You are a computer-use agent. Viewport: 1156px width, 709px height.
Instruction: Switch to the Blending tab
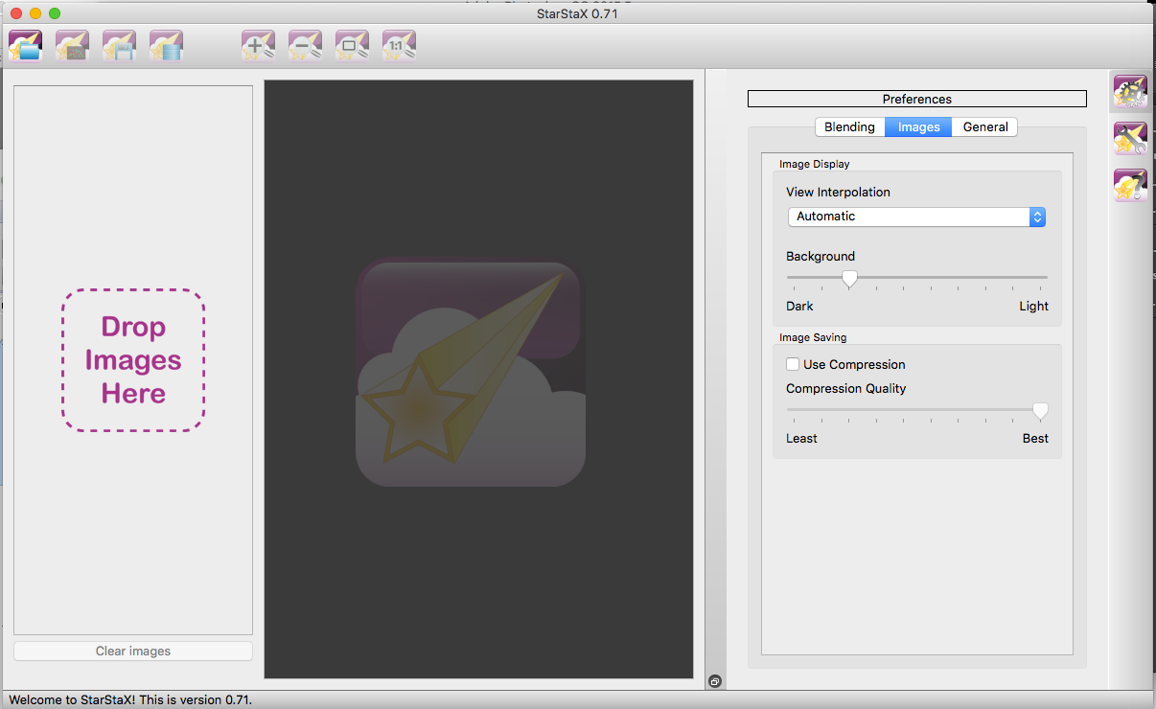pyautogui.click(x=849, y=126)
